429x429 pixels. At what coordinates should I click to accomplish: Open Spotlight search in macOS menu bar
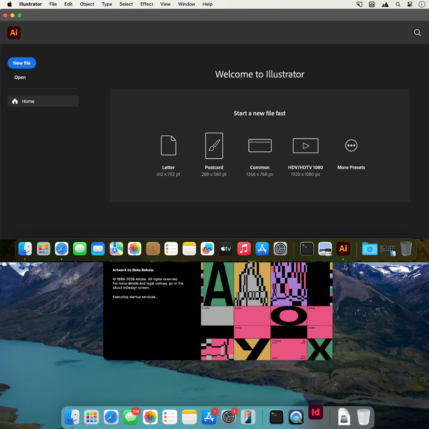pyautogui.click(x=398, y=4)
